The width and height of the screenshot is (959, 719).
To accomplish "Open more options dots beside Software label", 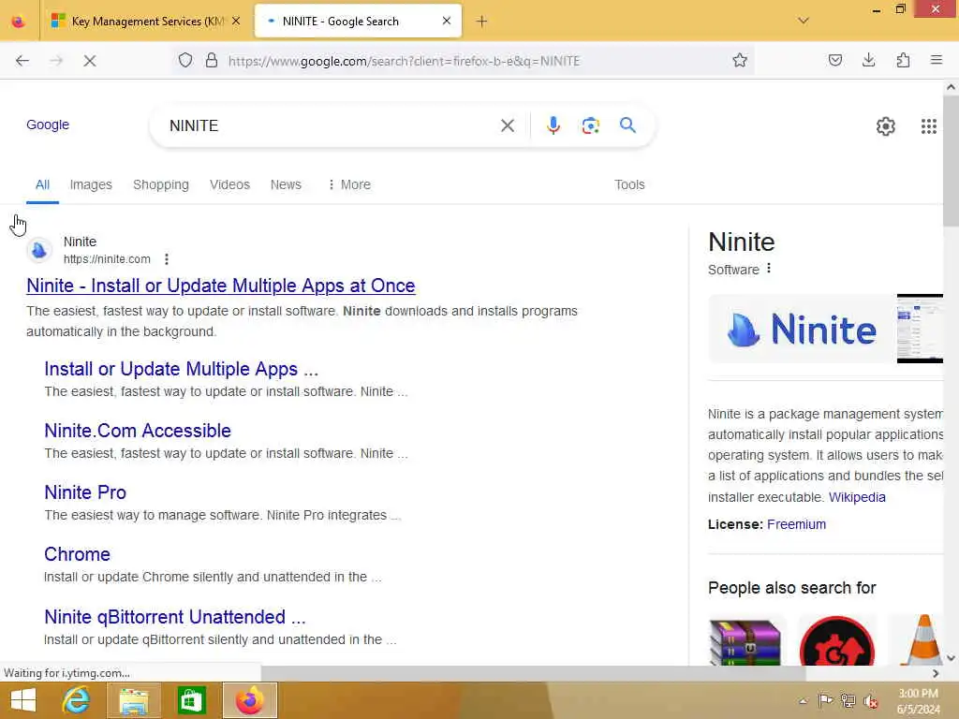I will [x=769, y=269].
